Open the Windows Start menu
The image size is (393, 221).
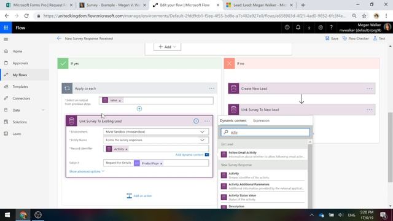(x=7, y=215)
